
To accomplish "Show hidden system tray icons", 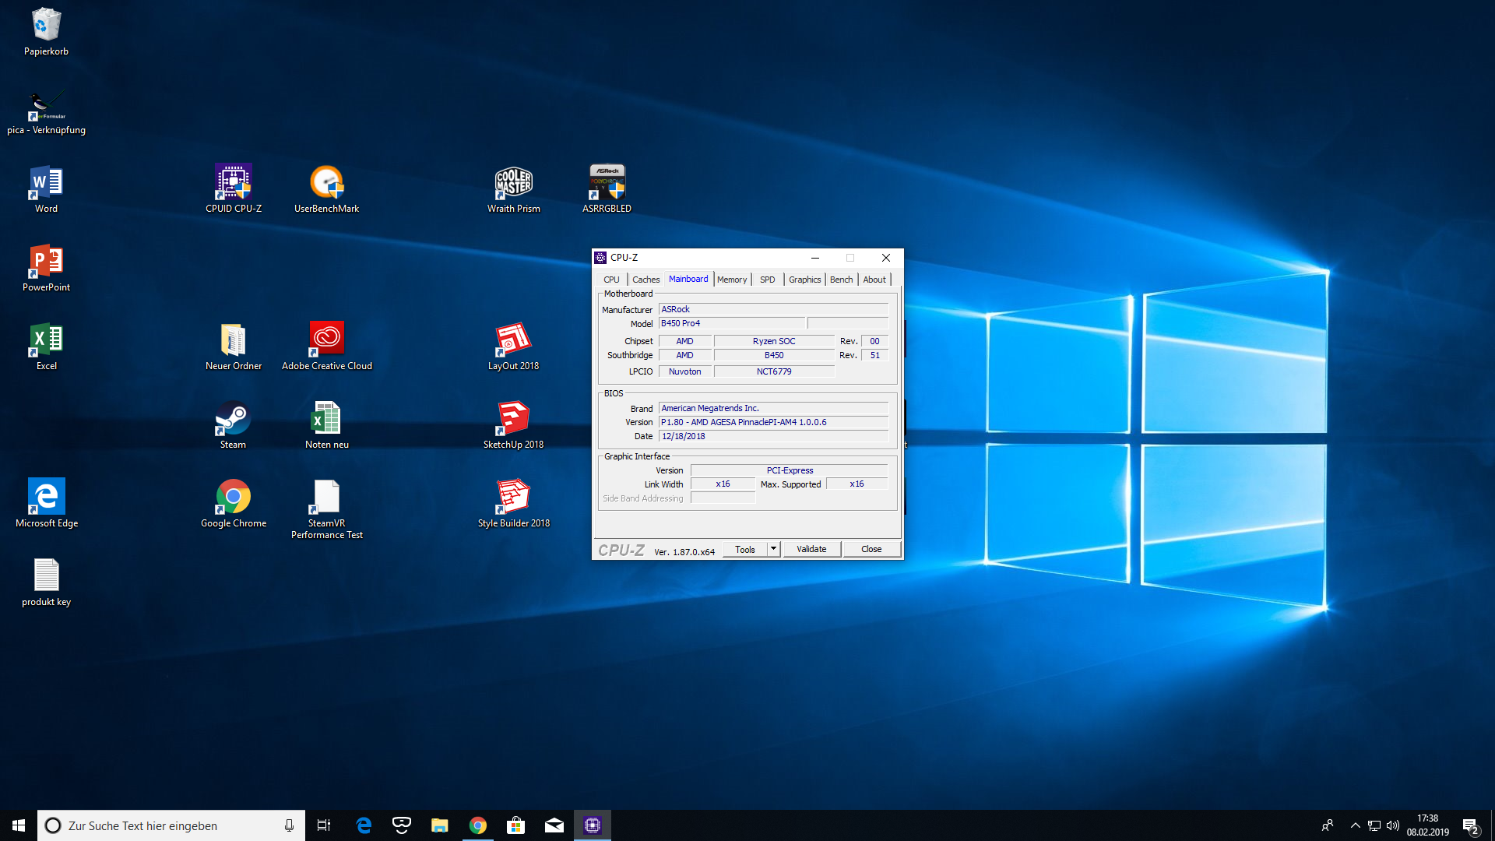I will pos(1356,825).
